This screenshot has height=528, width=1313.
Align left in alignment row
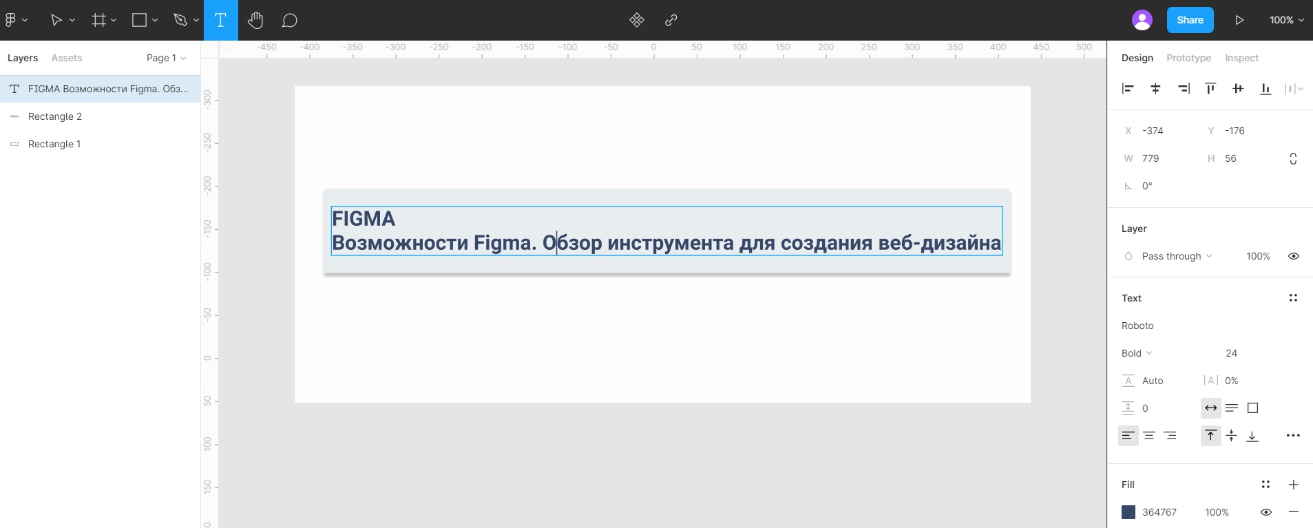pyautogui.click(x=1128, y=88)
